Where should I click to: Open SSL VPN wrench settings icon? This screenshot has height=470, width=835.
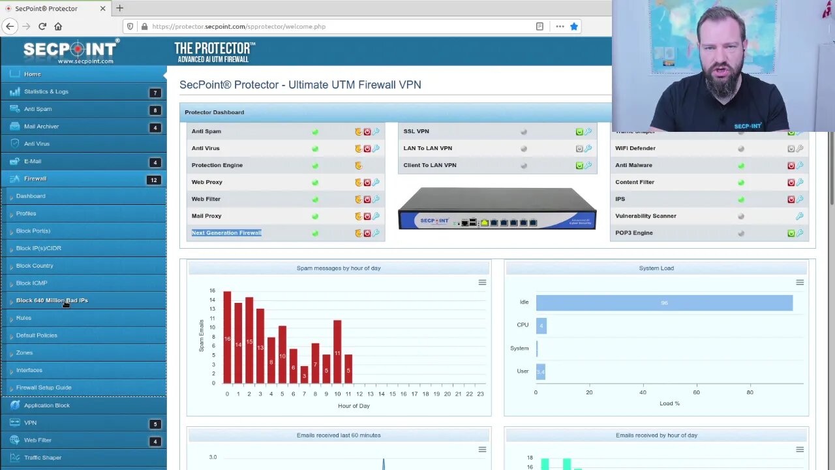point(588,131)
